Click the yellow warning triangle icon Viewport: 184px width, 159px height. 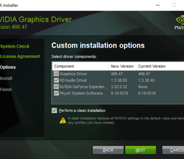click(x=63, y=120)
